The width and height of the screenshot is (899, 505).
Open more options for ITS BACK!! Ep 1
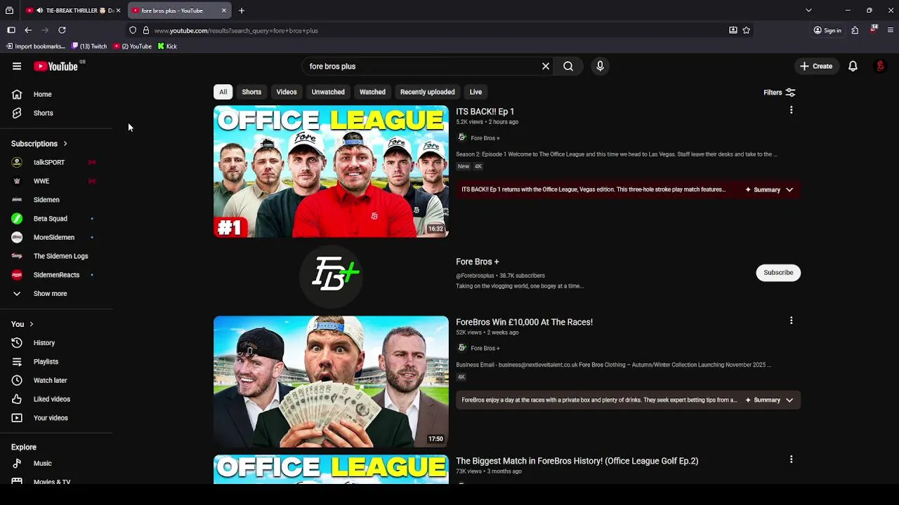(791, 110)
